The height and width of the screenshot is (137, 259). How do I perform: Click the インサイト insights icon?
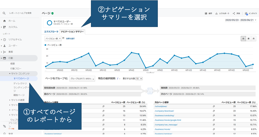coord(246,13)
